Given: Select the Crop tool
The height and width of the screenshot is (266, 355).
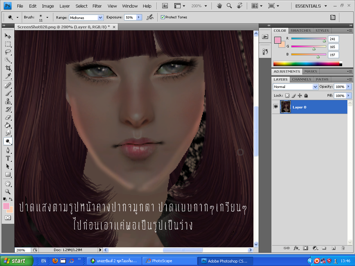Looking at the screenshot, I should tap(8, 68).
